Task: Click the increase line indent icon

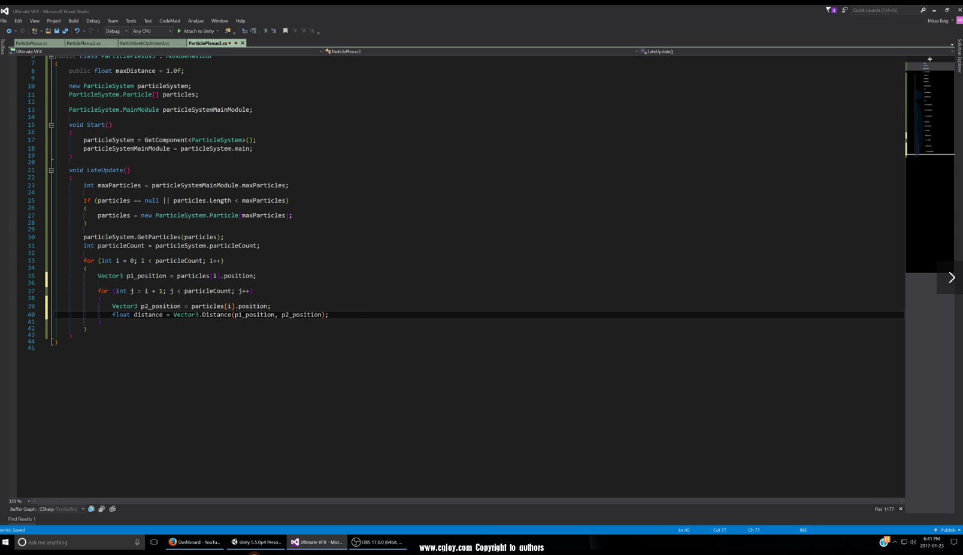Action: pos(253,31)
